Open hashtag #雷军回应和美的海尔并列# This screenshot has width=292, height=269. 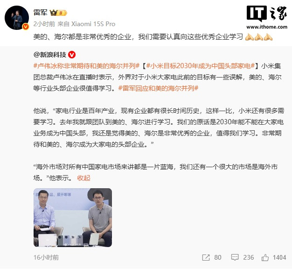[158, 88]
